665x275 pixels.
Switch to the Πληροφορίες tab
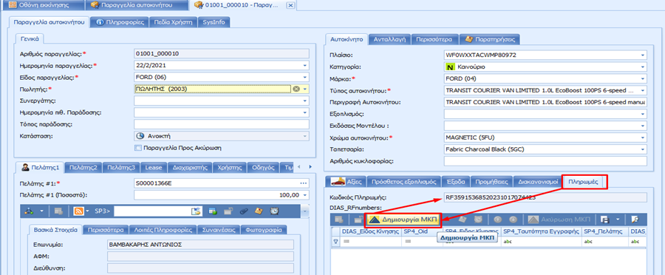(x=120, y=22)
